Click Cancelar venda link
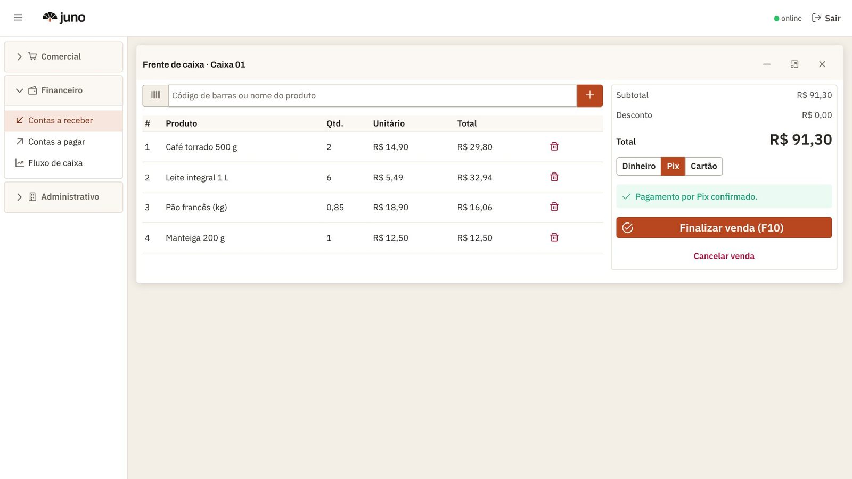 [x=724, y=256]
